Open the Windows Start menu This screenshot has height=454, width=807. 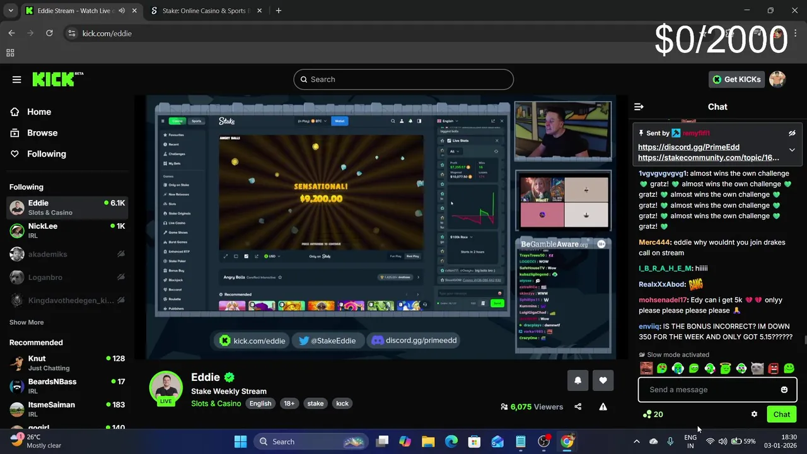[x=240, y=441]
